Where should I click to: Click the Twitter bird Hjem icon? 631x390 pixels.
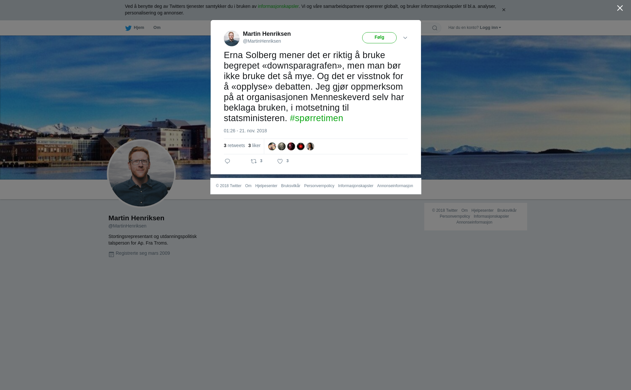point(128,28)
